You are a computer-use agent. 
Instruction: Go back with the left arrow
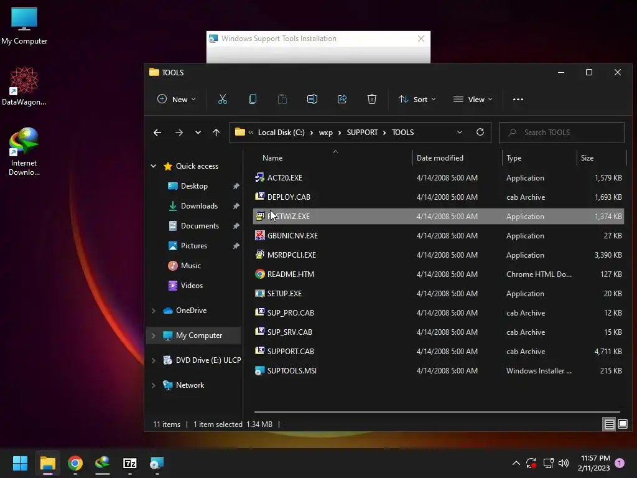click(157, 133)
